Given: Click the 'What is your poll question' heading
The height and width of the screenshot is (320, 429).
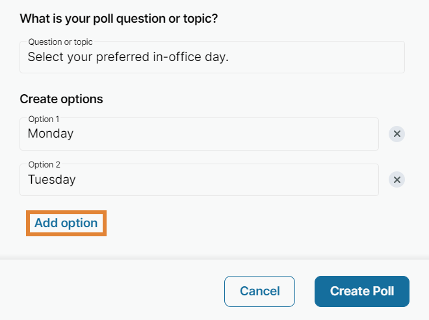Looking at the screenshot, I should coord(118,18).
